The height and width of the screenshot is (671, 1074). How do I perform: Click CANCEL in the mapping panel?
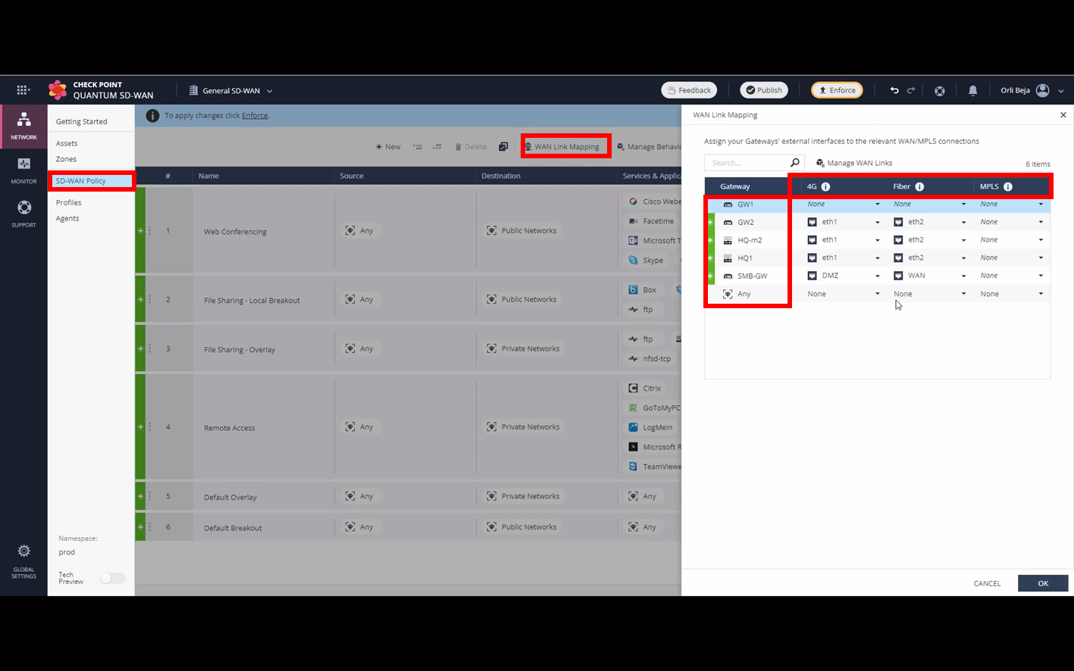tap(987, 583)
